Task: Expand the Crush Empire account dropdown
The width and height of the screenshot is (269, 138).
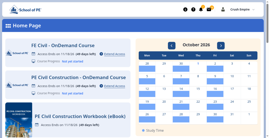Action: pos(242,9)
